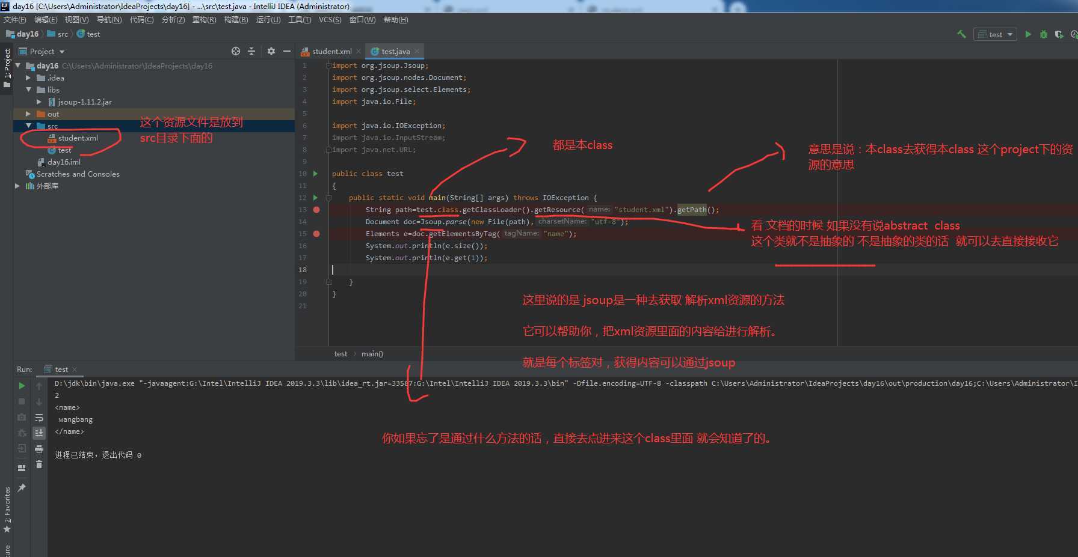Pin the Run tab with pin icon

point(22,487)
